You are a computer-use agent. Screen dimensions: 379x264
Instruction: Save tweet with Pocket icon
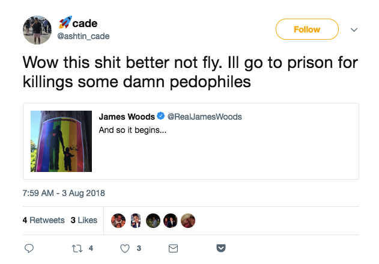tap(221, 248)
